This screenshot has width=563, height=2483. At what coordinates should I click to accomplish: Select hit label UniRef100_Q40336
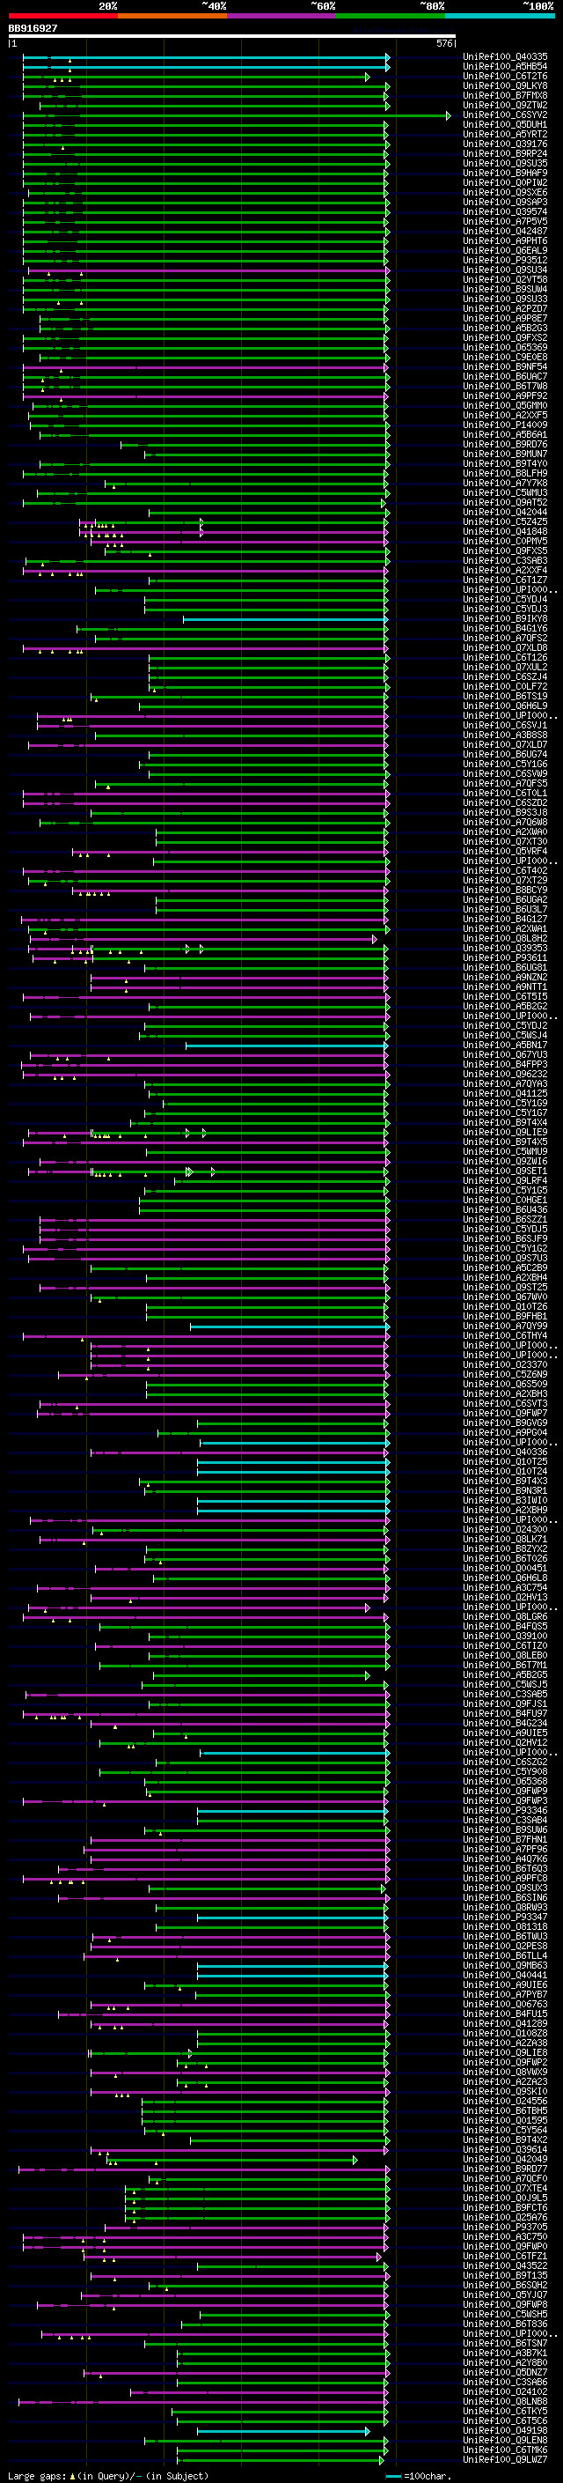tap(505, 1452)
